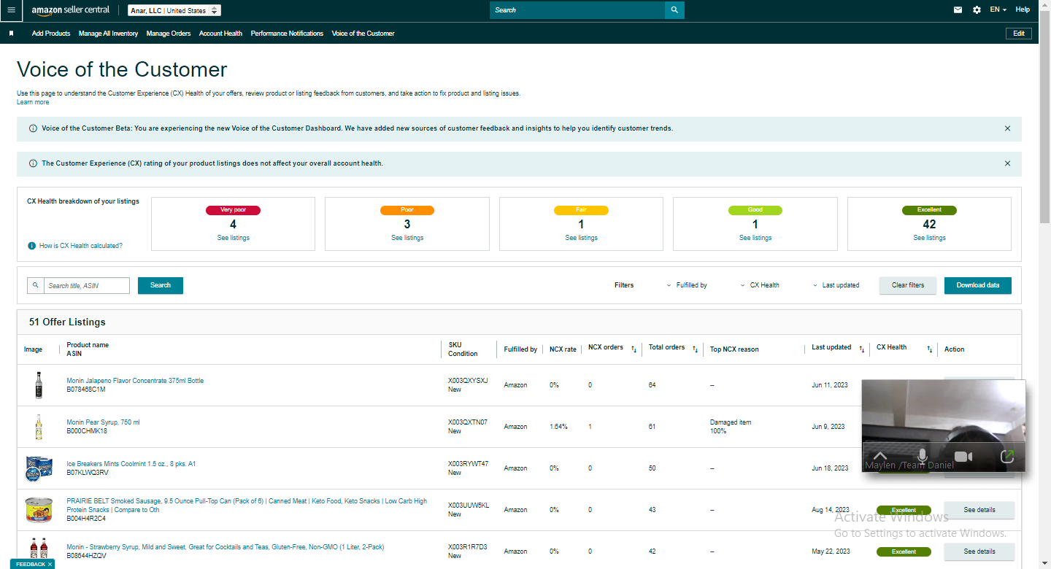Open the Monin Jalapeno product image
The height and width of the screenshot is (569, 1051).
(x=39, y=384)
